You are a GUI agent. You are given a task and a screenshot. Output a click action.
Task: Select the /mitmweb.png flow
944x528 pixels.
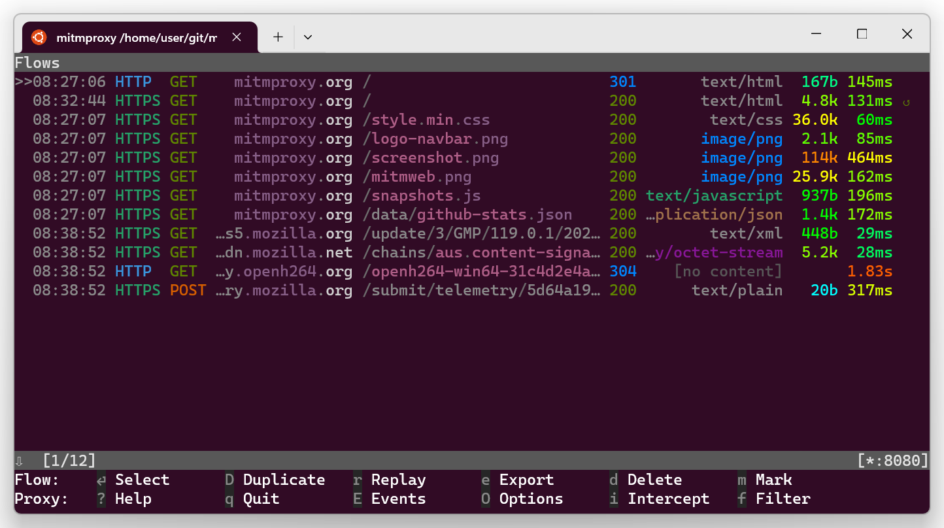pyautogui.click(x=472, y=176)
